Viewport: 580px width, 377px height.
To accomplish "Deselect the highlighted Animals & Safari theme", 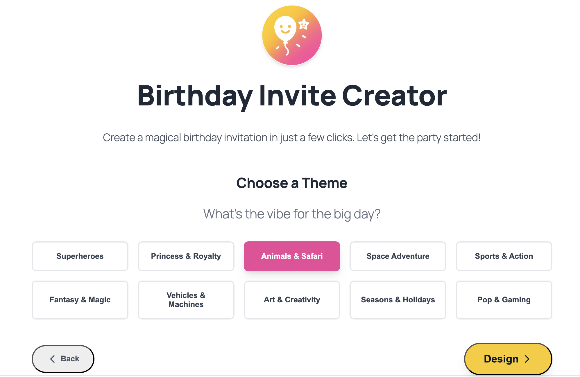I will pos(292,256).
